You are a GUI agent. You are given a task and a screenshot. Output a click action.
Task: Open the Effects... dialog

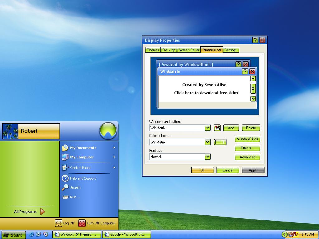247,148
